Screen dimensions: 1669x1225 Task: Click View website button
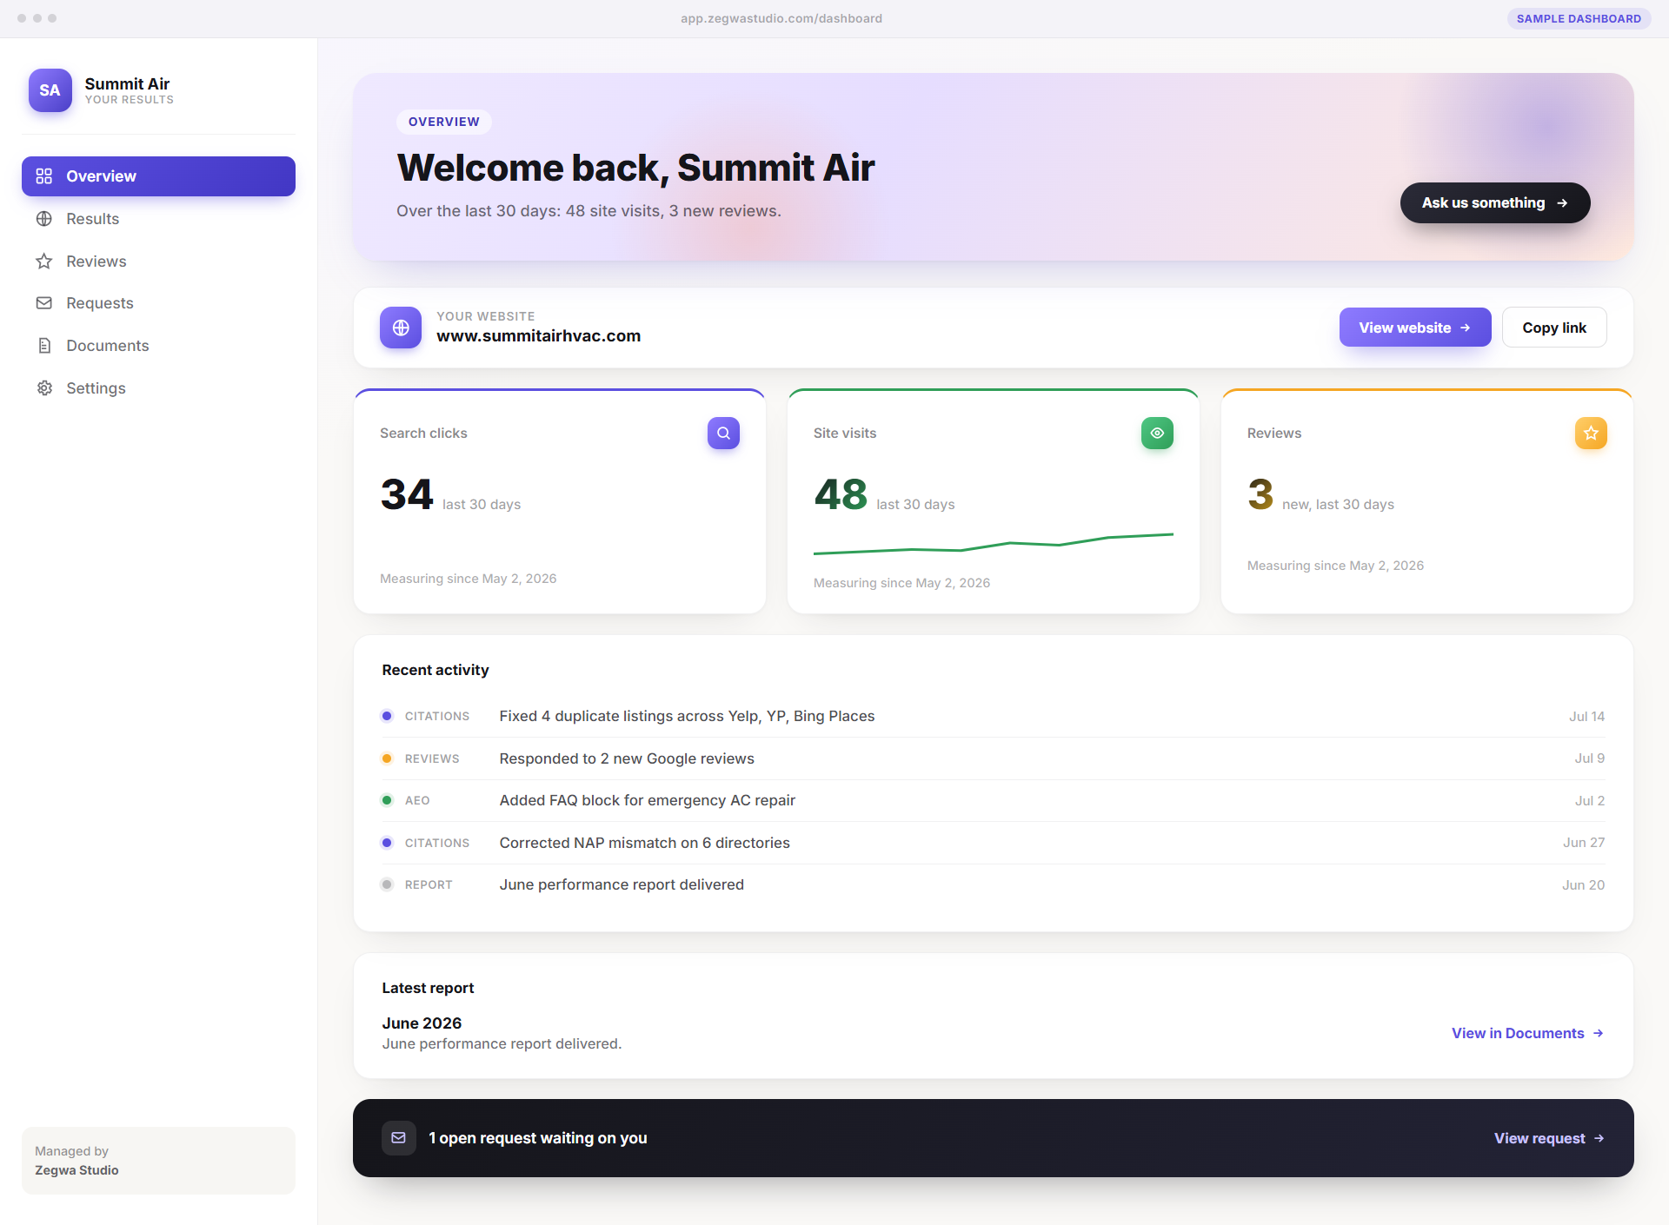(1415, 328)
